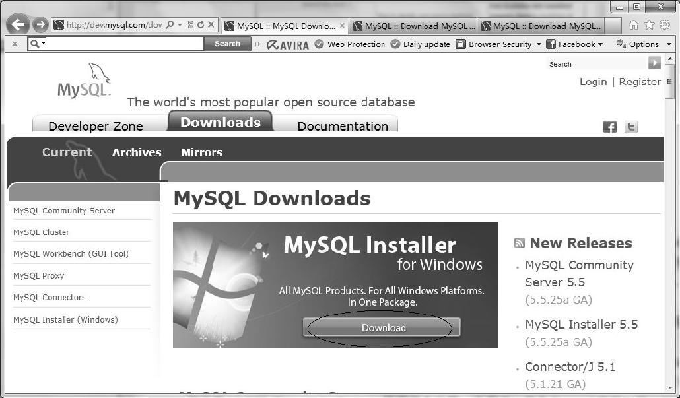Open MySQL Community Server sidebar link
Image resolution: width=680 pixels, height=398 pixels.
64,211
